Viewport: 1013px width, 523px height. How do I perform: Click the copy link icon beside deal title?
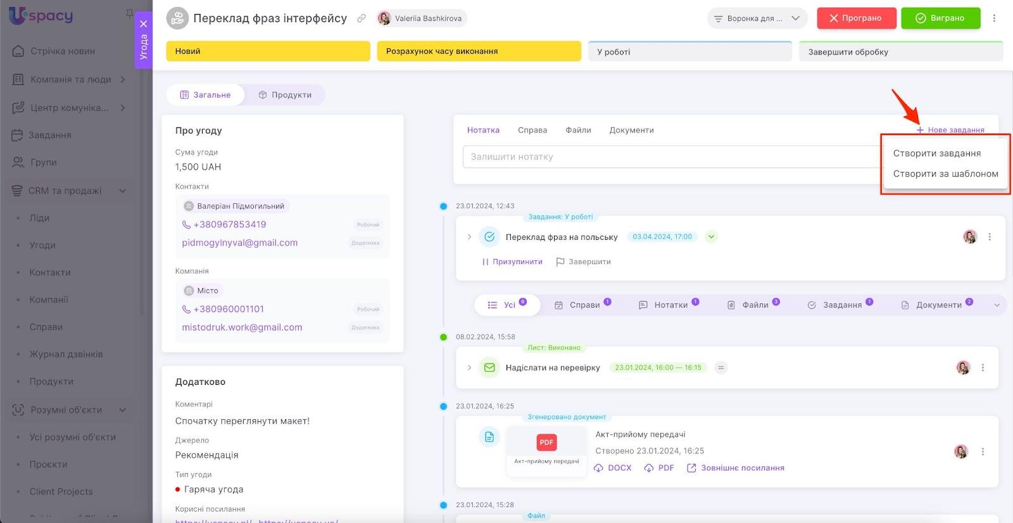[x=362, y=18]
